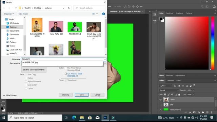Filter layers by shape layers icon
Image resolution: width=217 pixels, height=122 pixels.
point(187,86)
